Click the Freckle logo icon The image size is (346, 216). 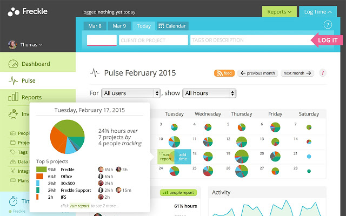click(13, 11)
